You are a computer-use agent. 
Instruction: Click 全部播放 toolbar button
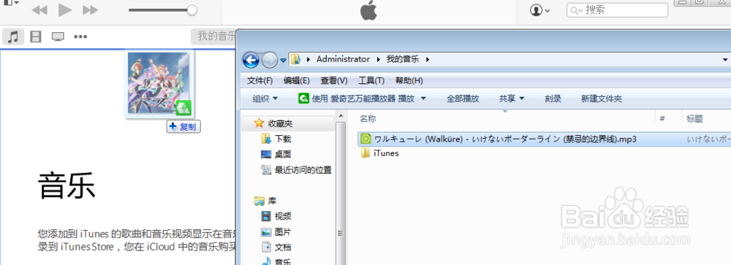(463, 99)
